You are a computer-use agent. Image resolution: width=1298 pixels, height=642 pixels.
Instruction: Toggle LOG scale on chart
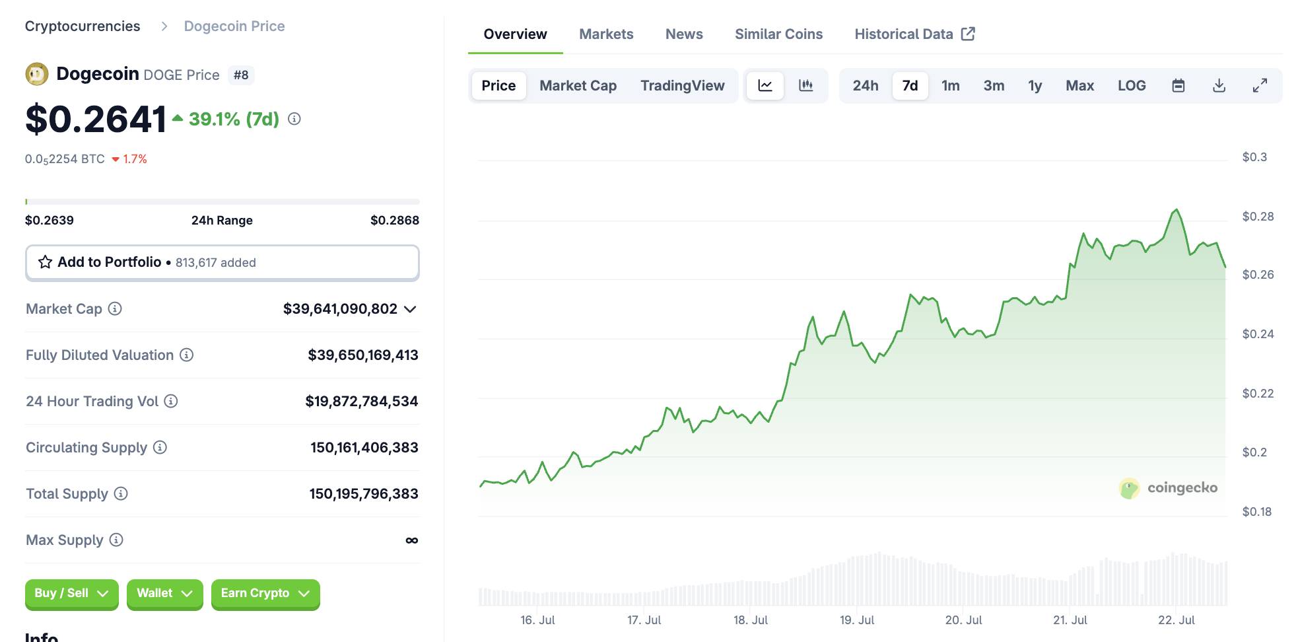(x=1132, y=86)
